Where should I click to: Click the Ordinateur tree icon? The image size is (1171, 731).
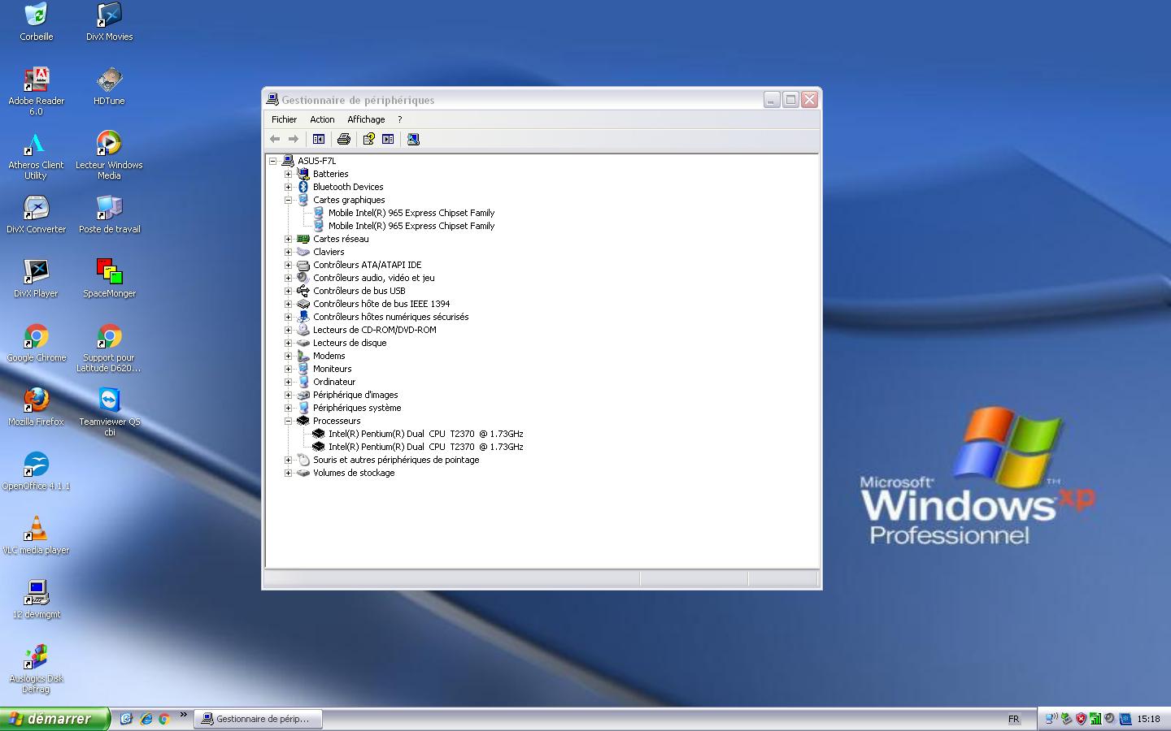click(x=303, y=382)
